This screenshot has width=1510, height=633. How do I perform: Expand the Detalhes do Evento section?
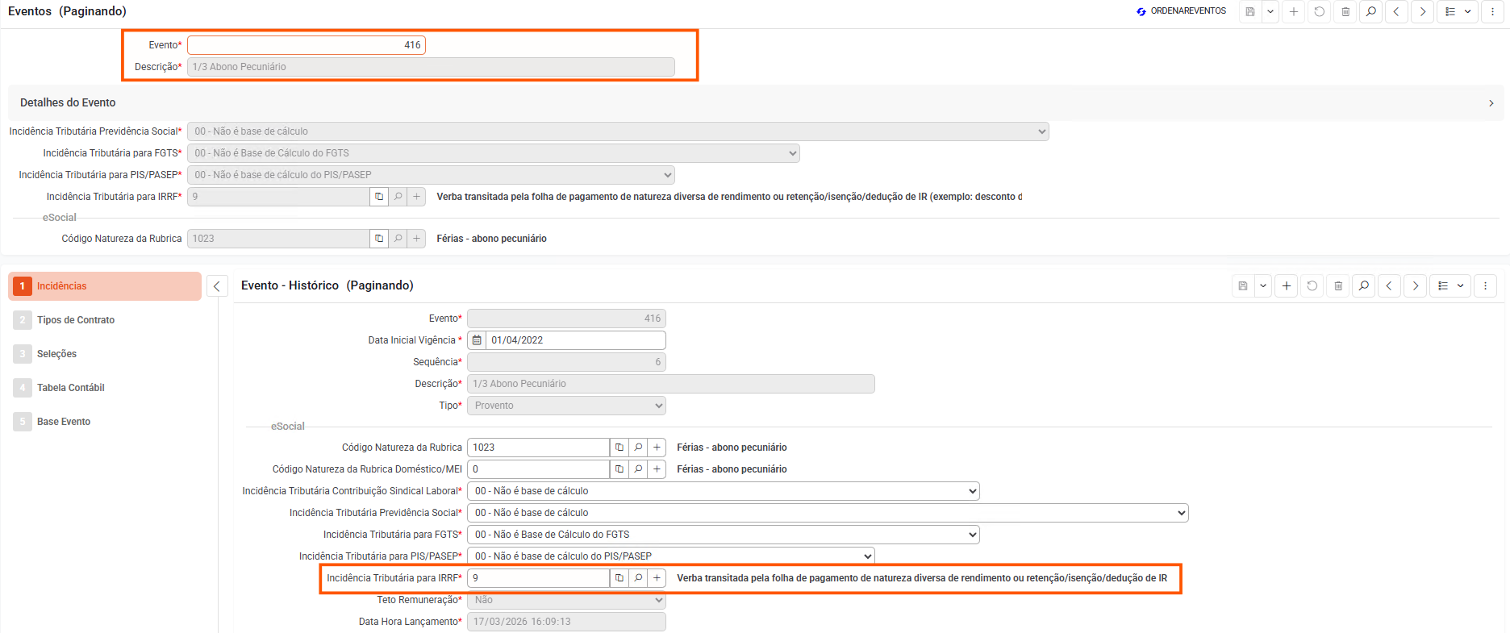(x=1491, y=103)
